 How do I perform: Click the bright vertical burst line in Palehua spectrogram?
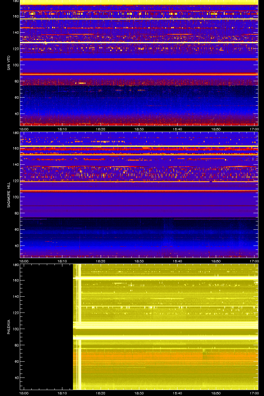[79, 327]
